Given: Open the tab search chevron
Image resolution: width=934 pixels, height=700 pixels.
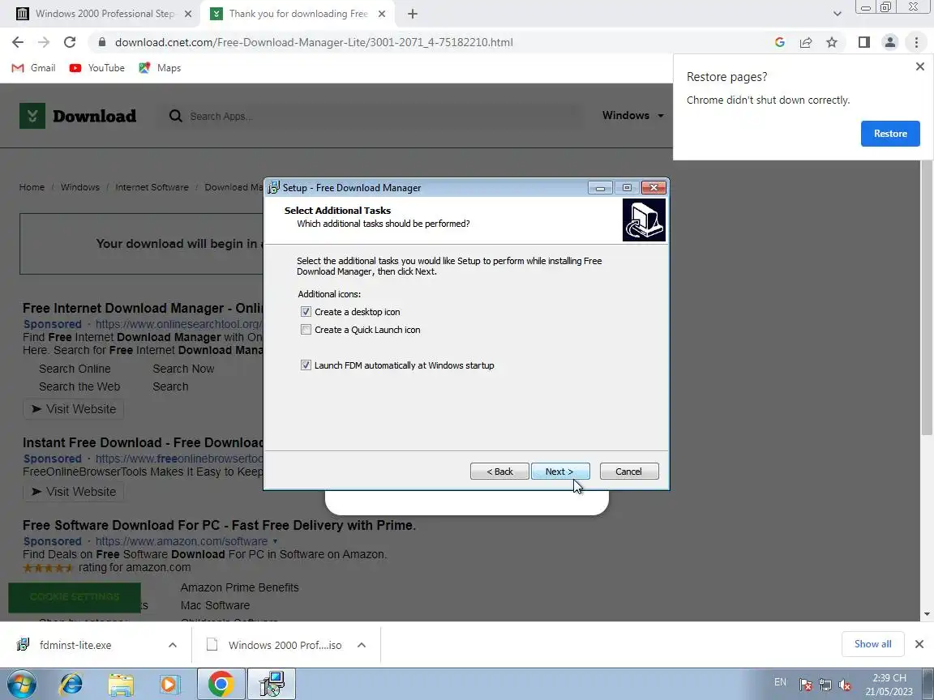Looking at the screenshot, I should point(837,14).
